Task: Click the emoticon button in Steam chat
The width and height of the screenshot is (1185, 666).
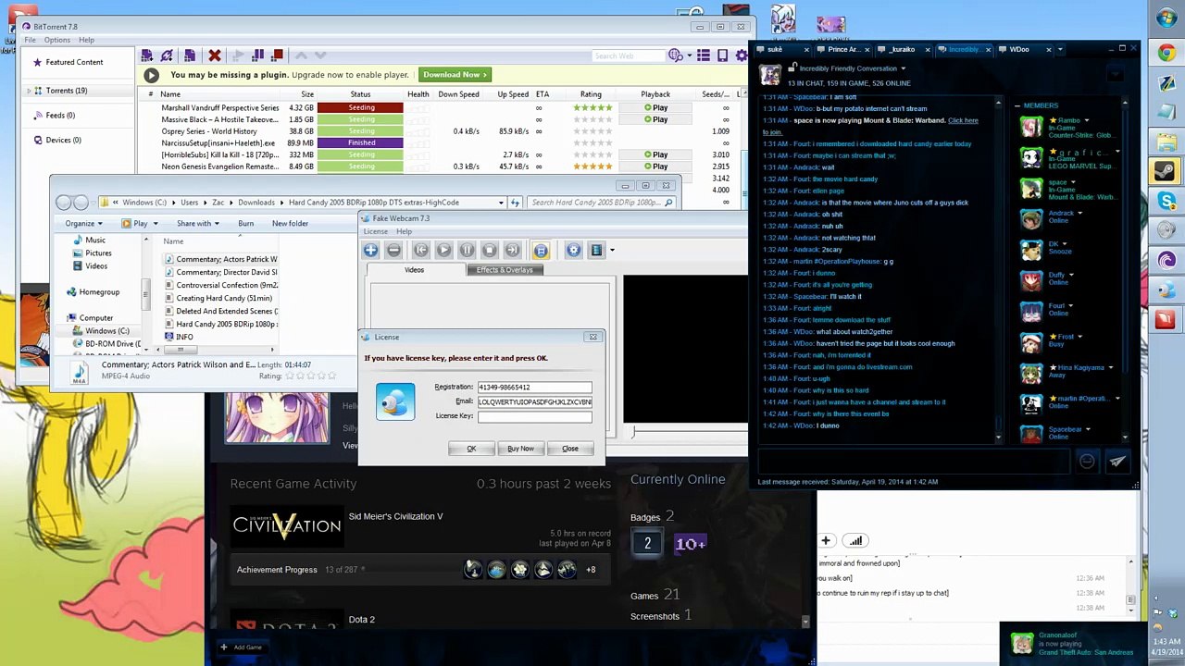Action: (x=1087, y=461)
